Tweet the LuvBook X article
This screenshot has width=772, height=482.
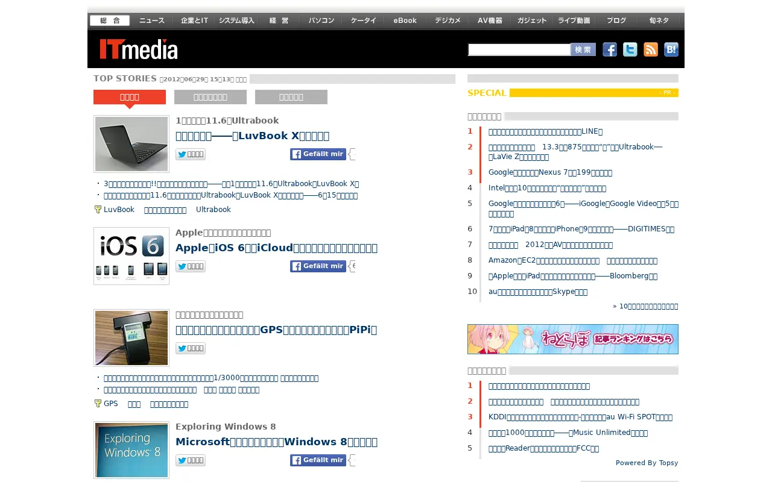pos(191,154)
